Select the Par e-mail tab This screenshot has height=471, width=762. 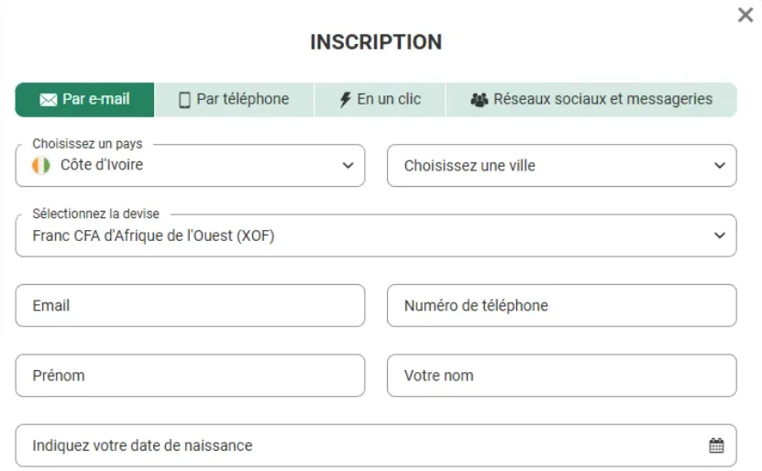pos(84,100)
